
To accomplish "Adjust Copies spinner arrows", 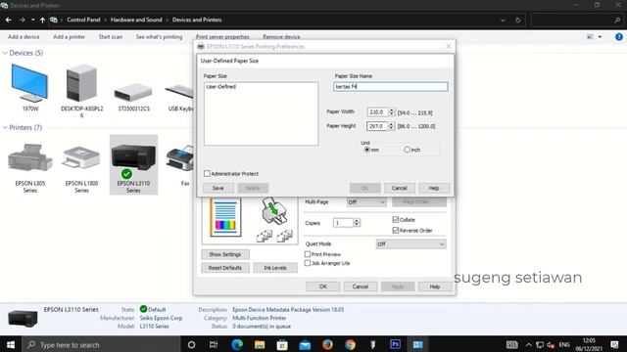I will pyautogui.click(x=357, y=223).
